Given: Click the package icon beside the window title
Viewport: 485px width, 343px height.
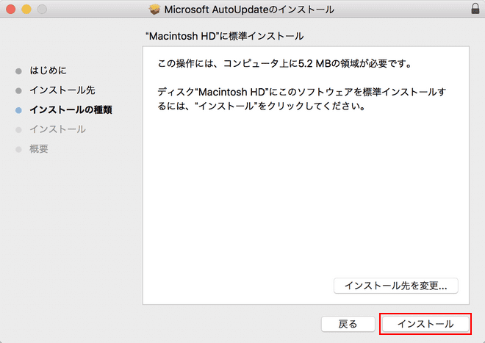Looking at the screenshot, I should point(154,10).
